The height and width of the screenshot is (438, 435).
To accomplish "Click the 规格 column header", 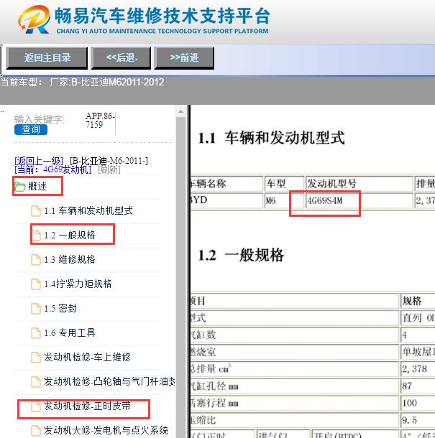I will tap(418, 301).
